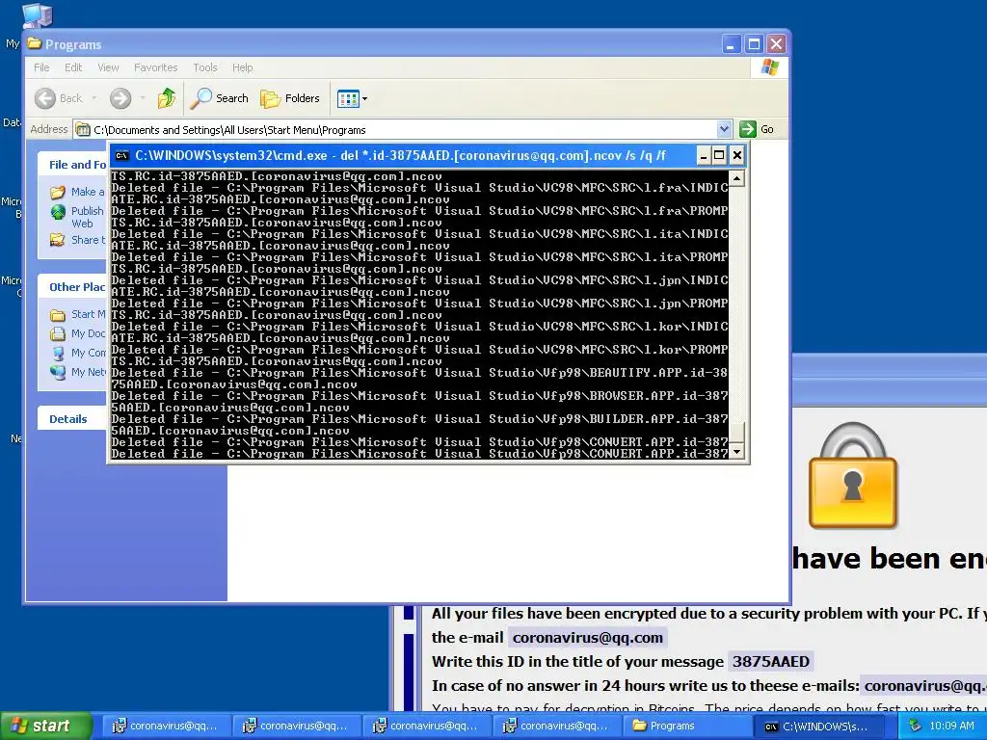Toggle the Folders pane

[x=290, y=98]
